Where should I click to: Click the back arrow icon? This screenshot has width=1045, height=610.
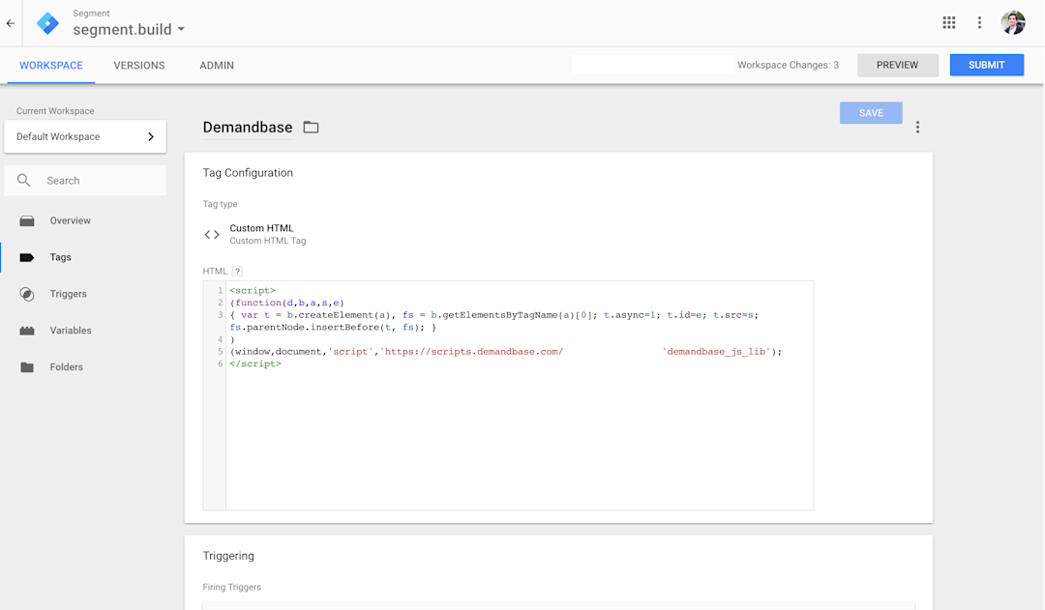pos(10,23)
